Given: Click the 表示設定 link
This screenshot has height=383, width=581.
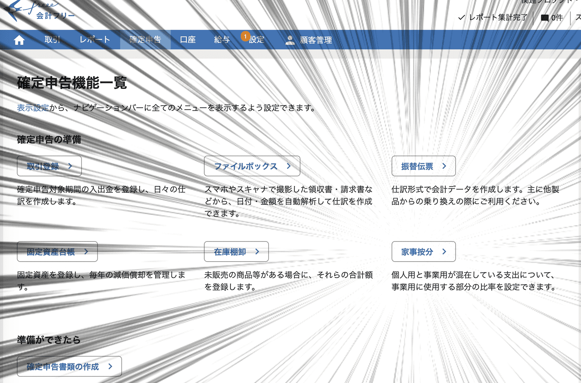Looking at the screenshot, I should pyautogui.click(x=33, y=108).
